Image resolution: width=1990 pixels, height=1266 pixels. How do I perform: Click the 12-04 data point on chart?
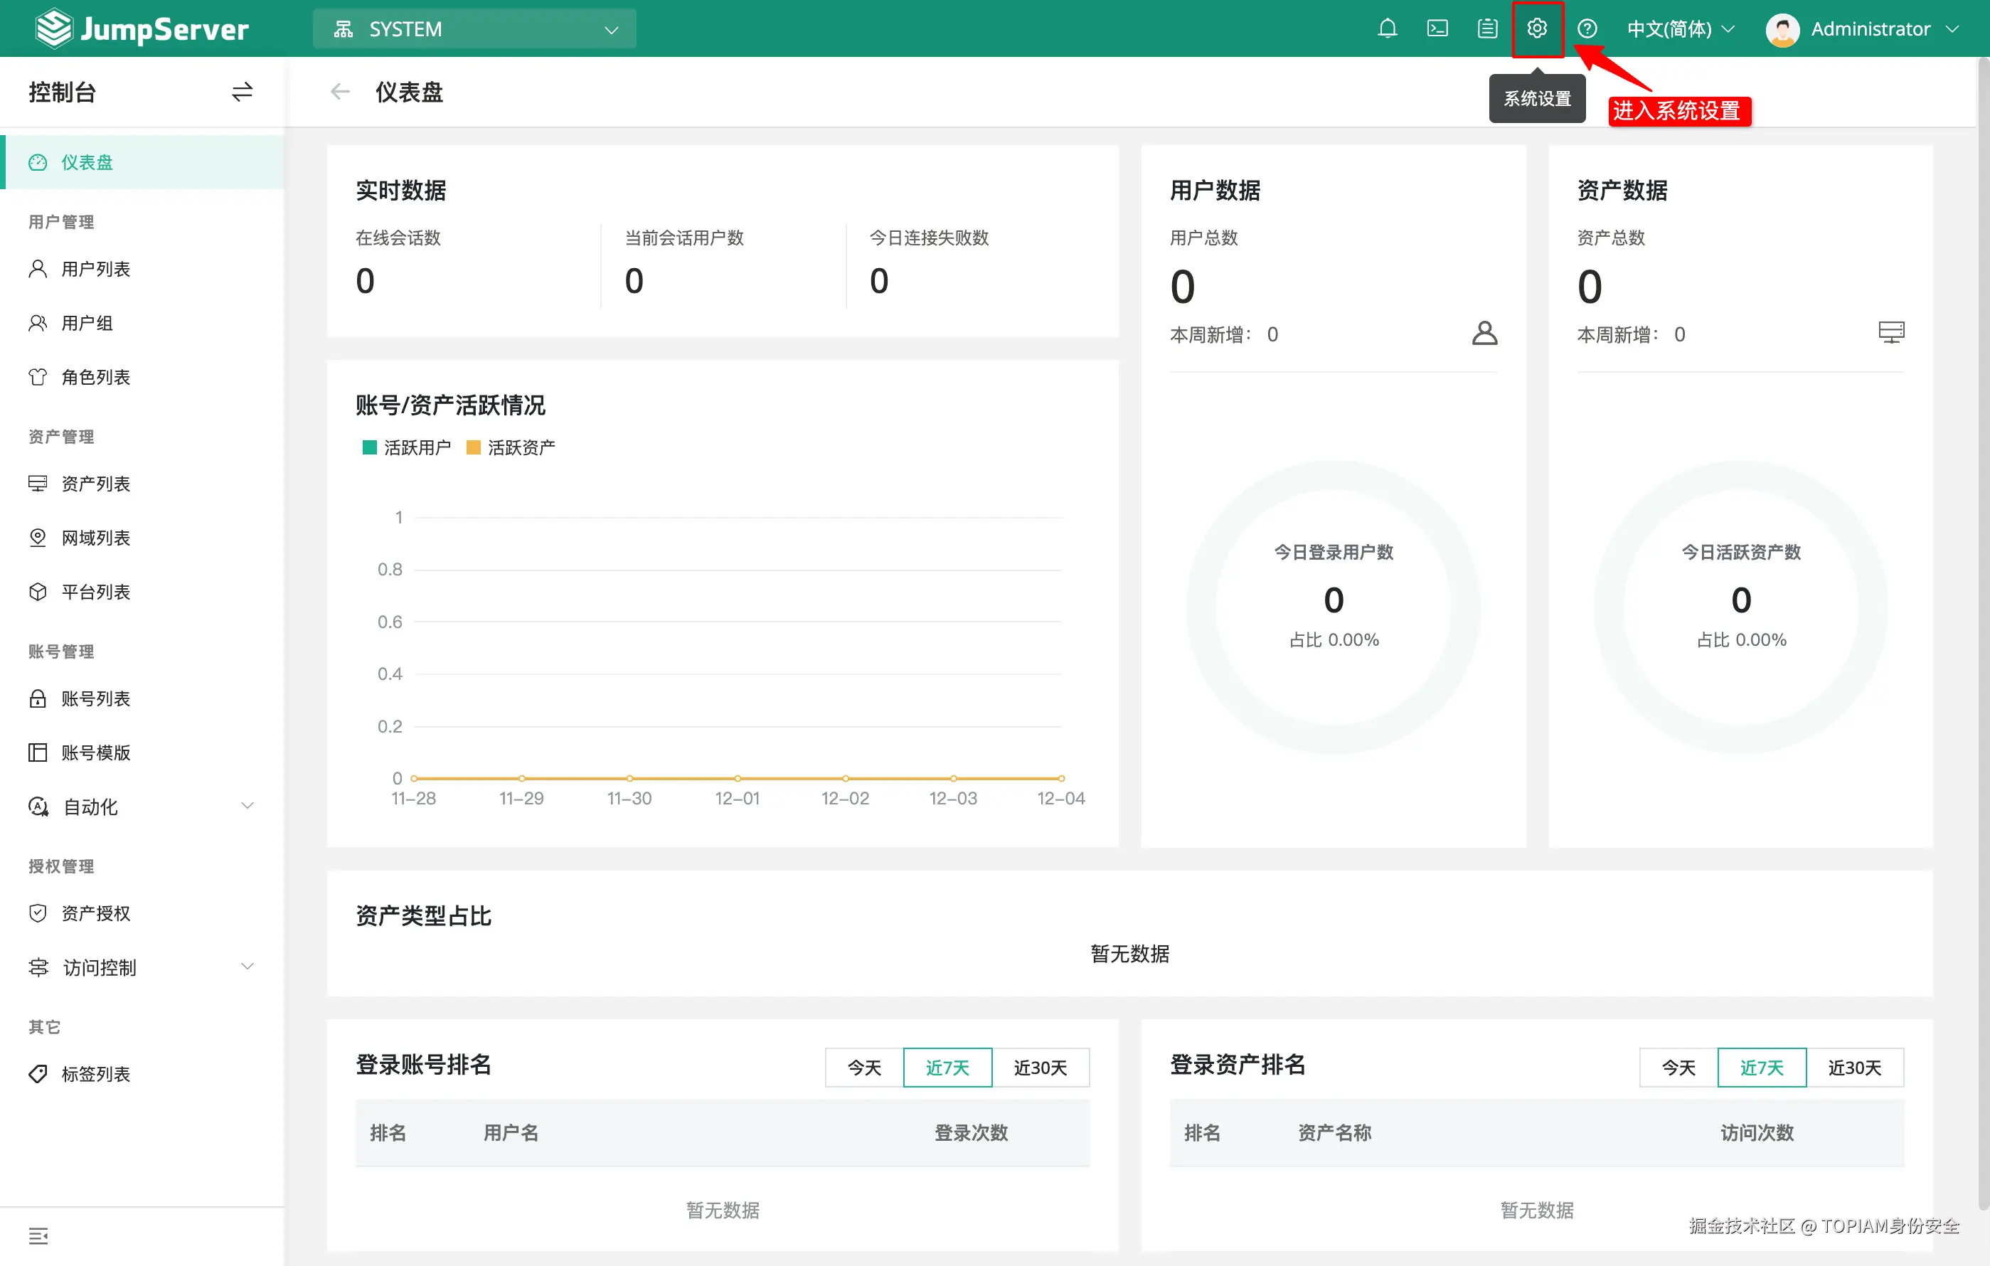click(x=1061, y=777)
